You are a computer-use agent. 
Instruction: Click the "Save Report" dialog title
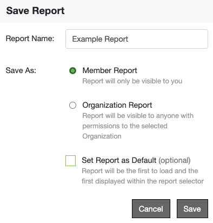pos(35,11)
